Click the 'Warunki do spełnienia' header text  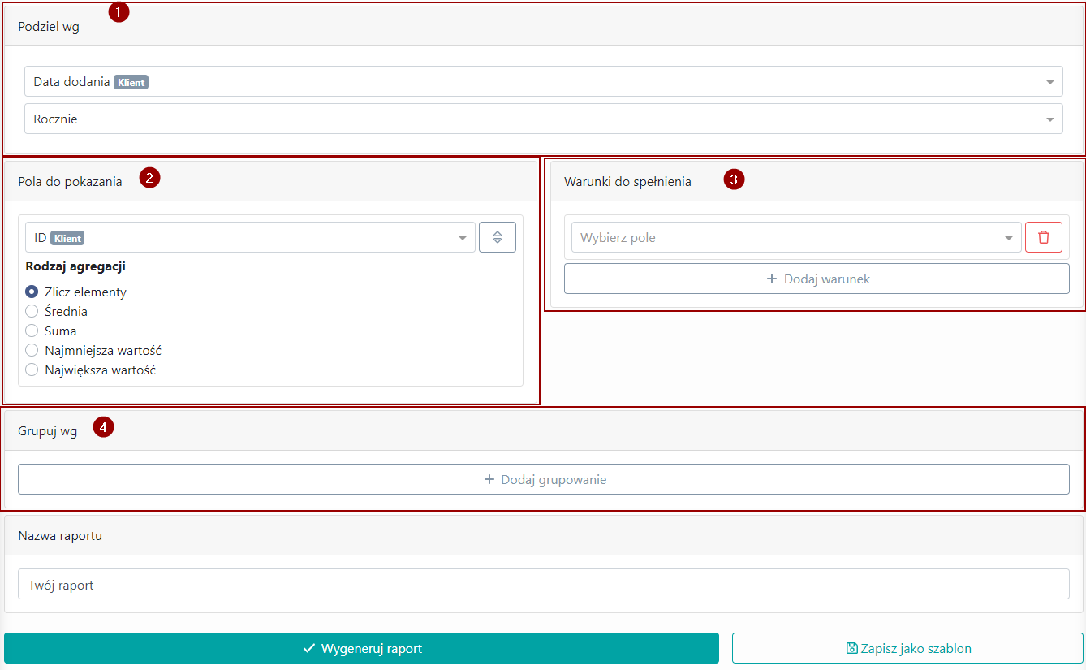[627, 181]
